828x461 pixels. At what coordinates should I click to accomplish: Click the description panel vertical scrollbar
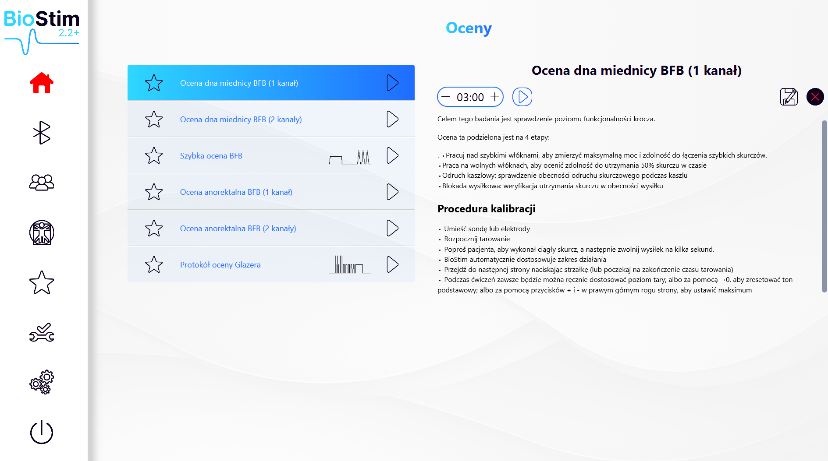[x=824, y=206]
